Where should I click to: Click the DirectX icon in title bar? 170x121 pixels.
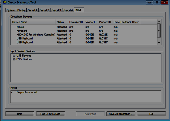tap(5, 2)
